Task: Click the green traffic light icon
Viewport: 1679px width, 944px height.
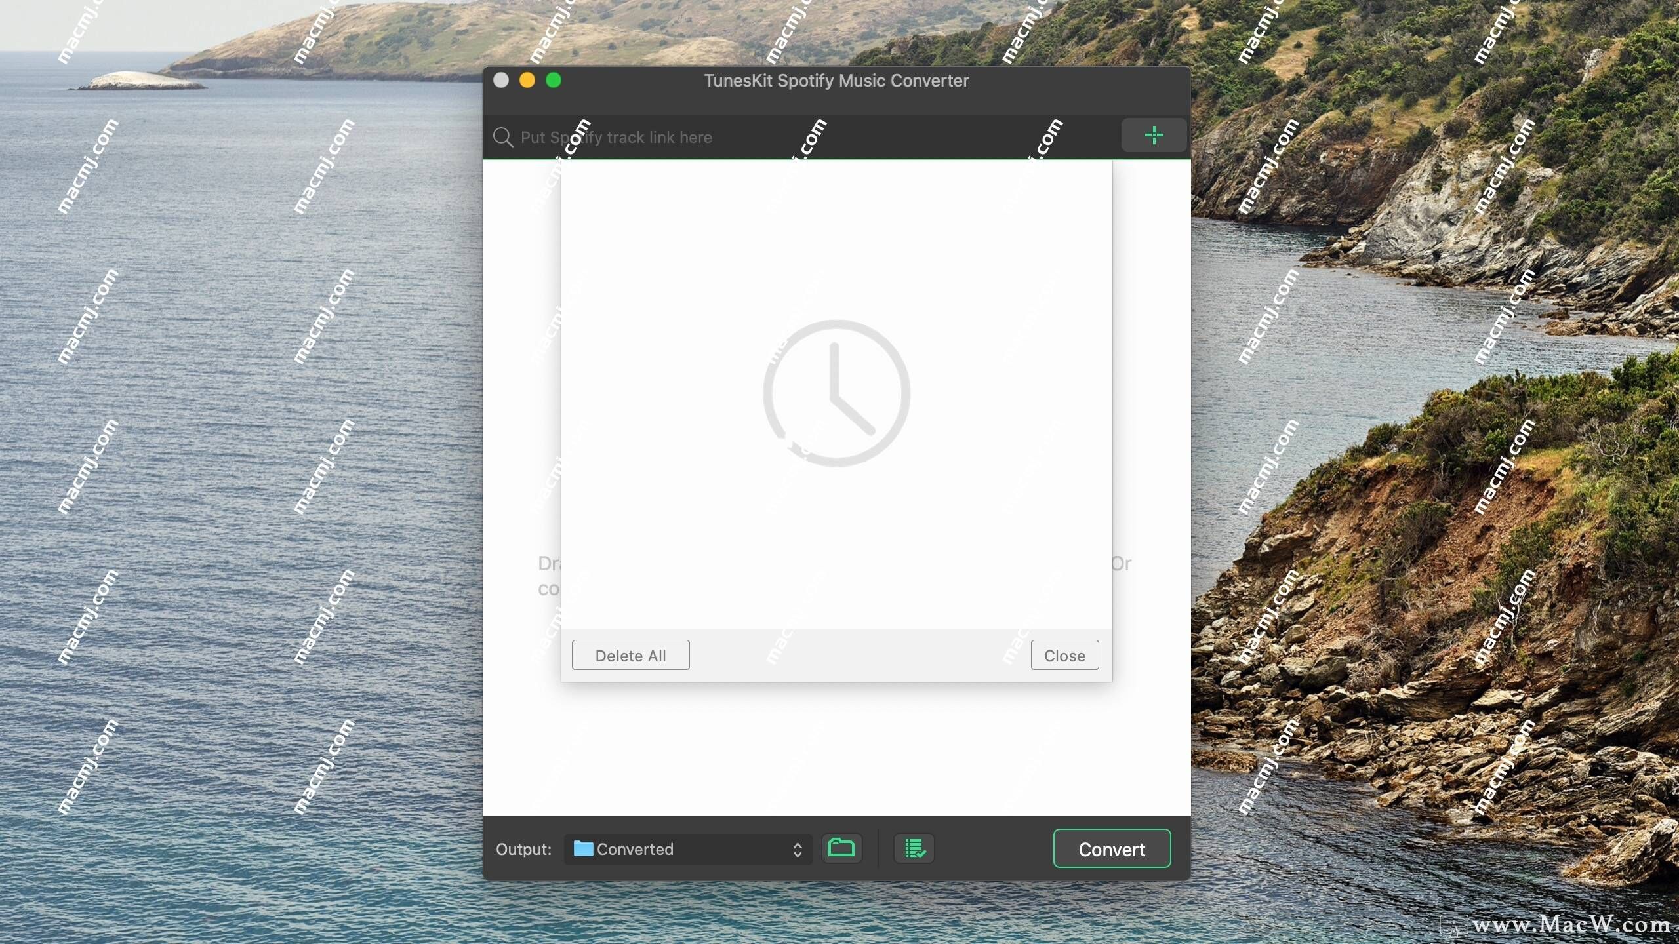Action: click(x=552, y=79)
